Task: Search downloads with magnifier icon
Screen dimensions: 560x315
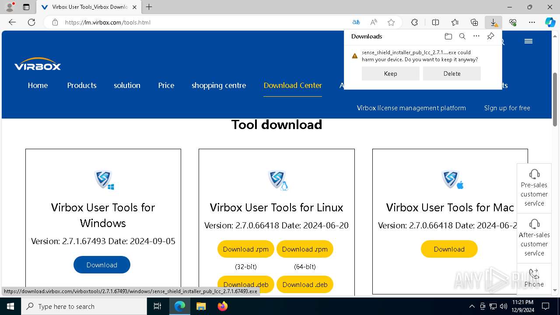Action: pos(462,36)
